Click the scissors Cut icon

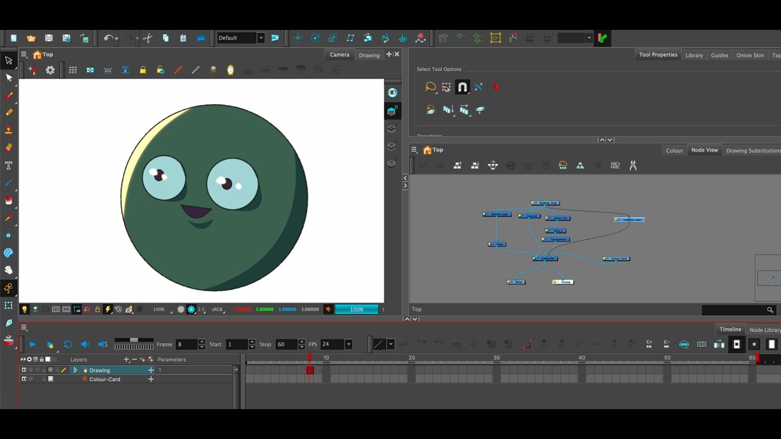click(148, 38)
